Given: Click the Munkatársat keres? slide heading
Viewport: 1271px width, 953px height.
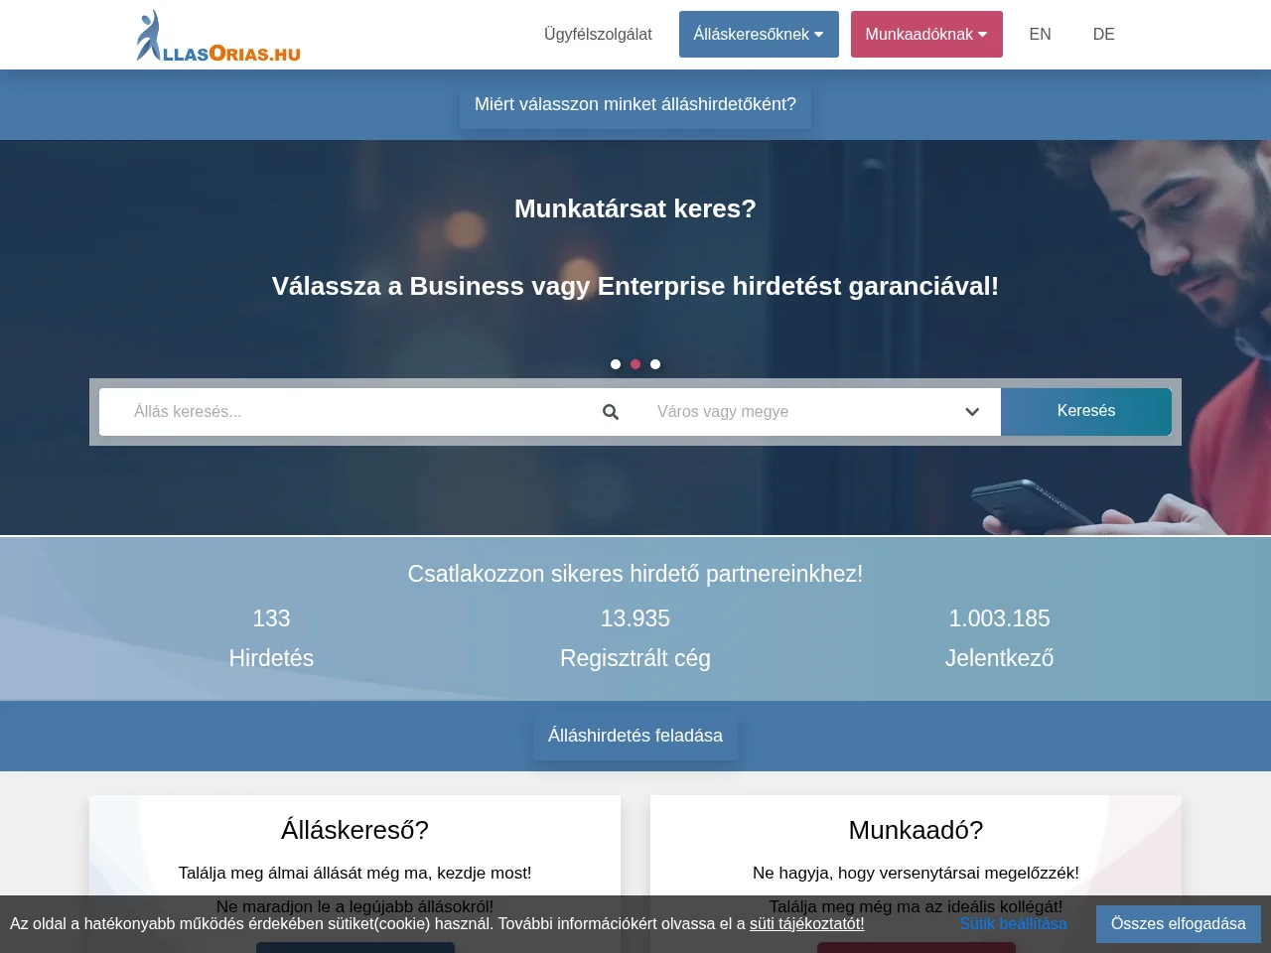Looking at the screenshot, I should click(x=635, y=208).
